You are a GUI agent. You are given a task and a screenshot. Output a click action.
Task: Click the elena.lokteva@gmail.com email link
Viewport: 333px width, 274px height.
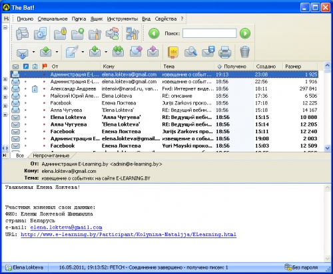[x=66, y=227]
